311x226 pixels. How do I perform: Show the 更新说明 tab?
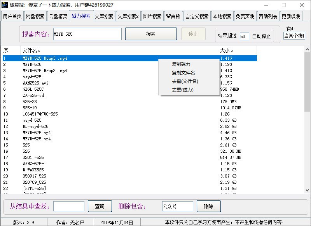pyautogui.click(x=291, y=16)
